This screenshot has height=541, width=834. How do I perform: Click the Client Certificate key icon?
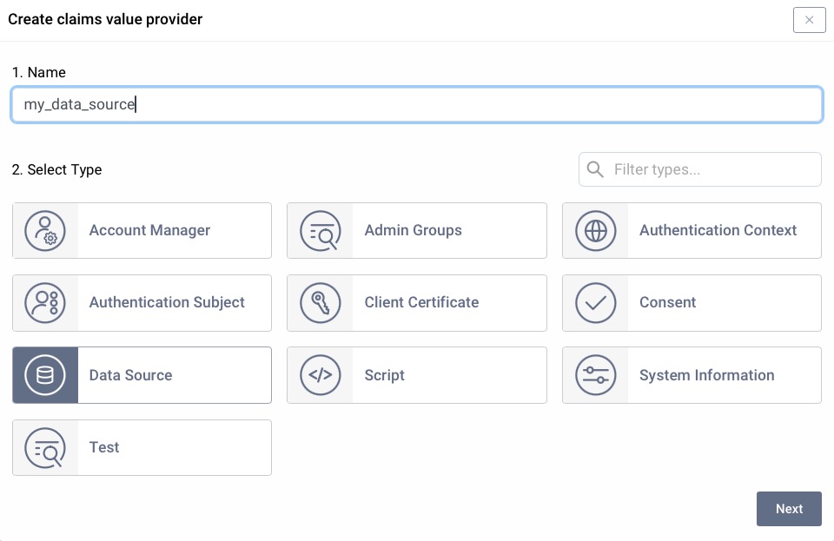(x=320, y=302)
